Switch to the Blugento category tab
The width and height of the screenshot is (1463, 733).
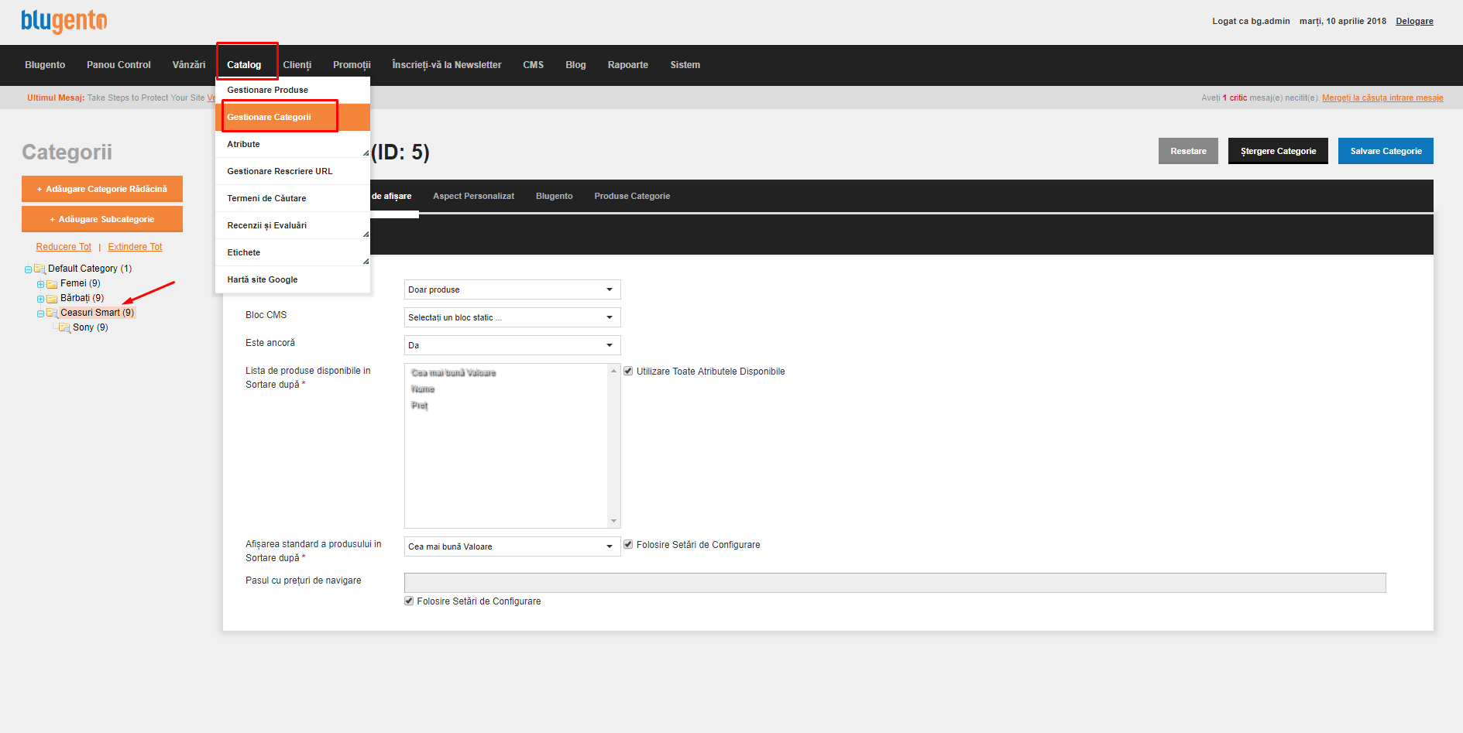(x=555, y=197)
